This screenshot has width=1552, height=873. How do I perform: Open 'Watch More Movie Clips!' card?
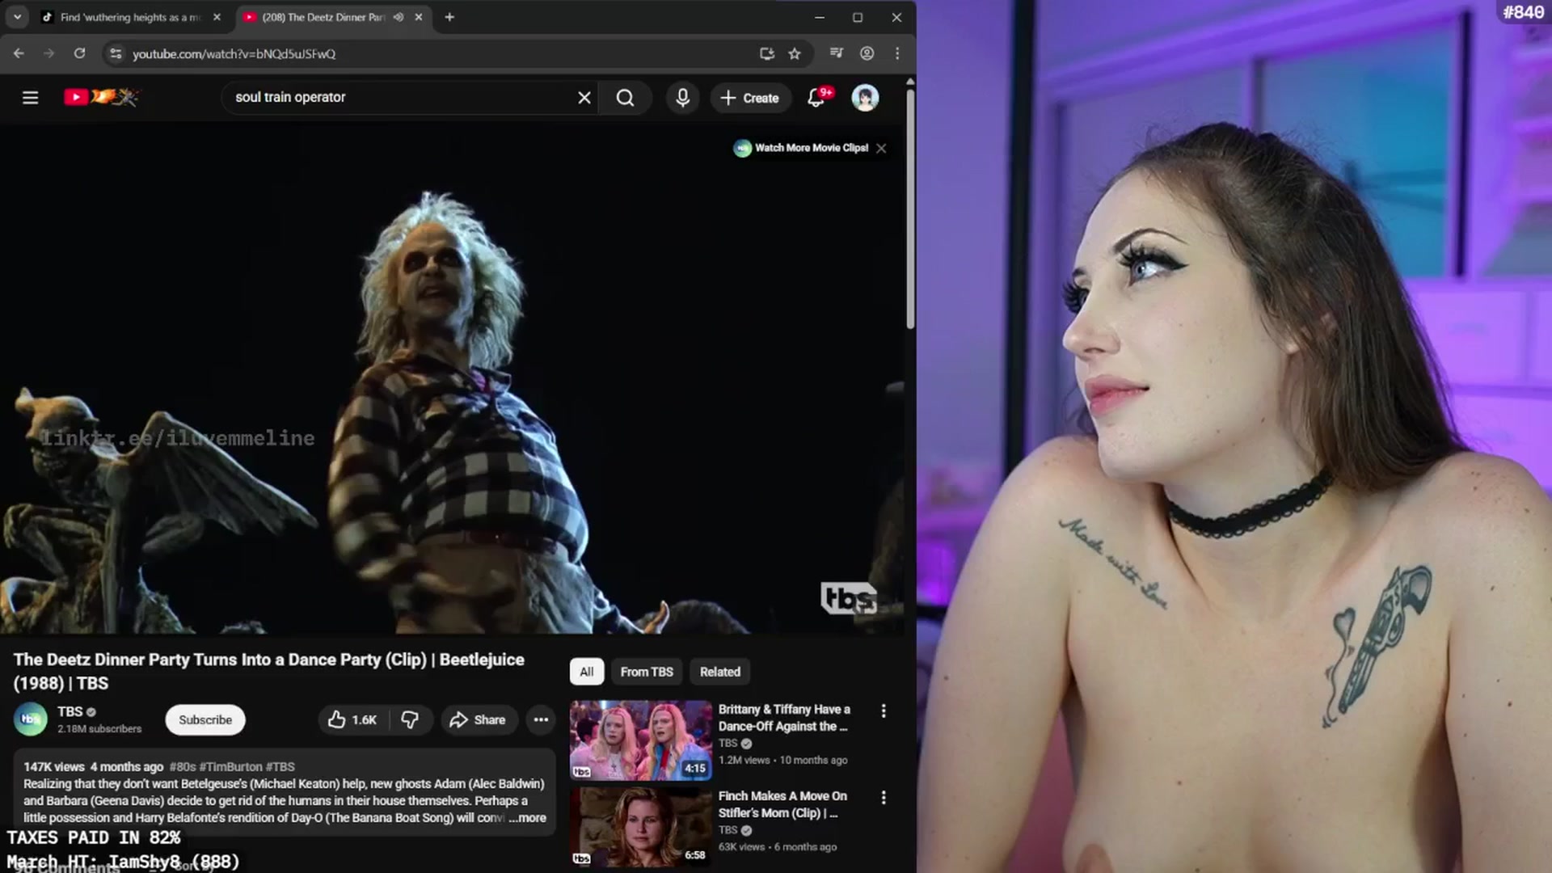[x=801, y=148]
